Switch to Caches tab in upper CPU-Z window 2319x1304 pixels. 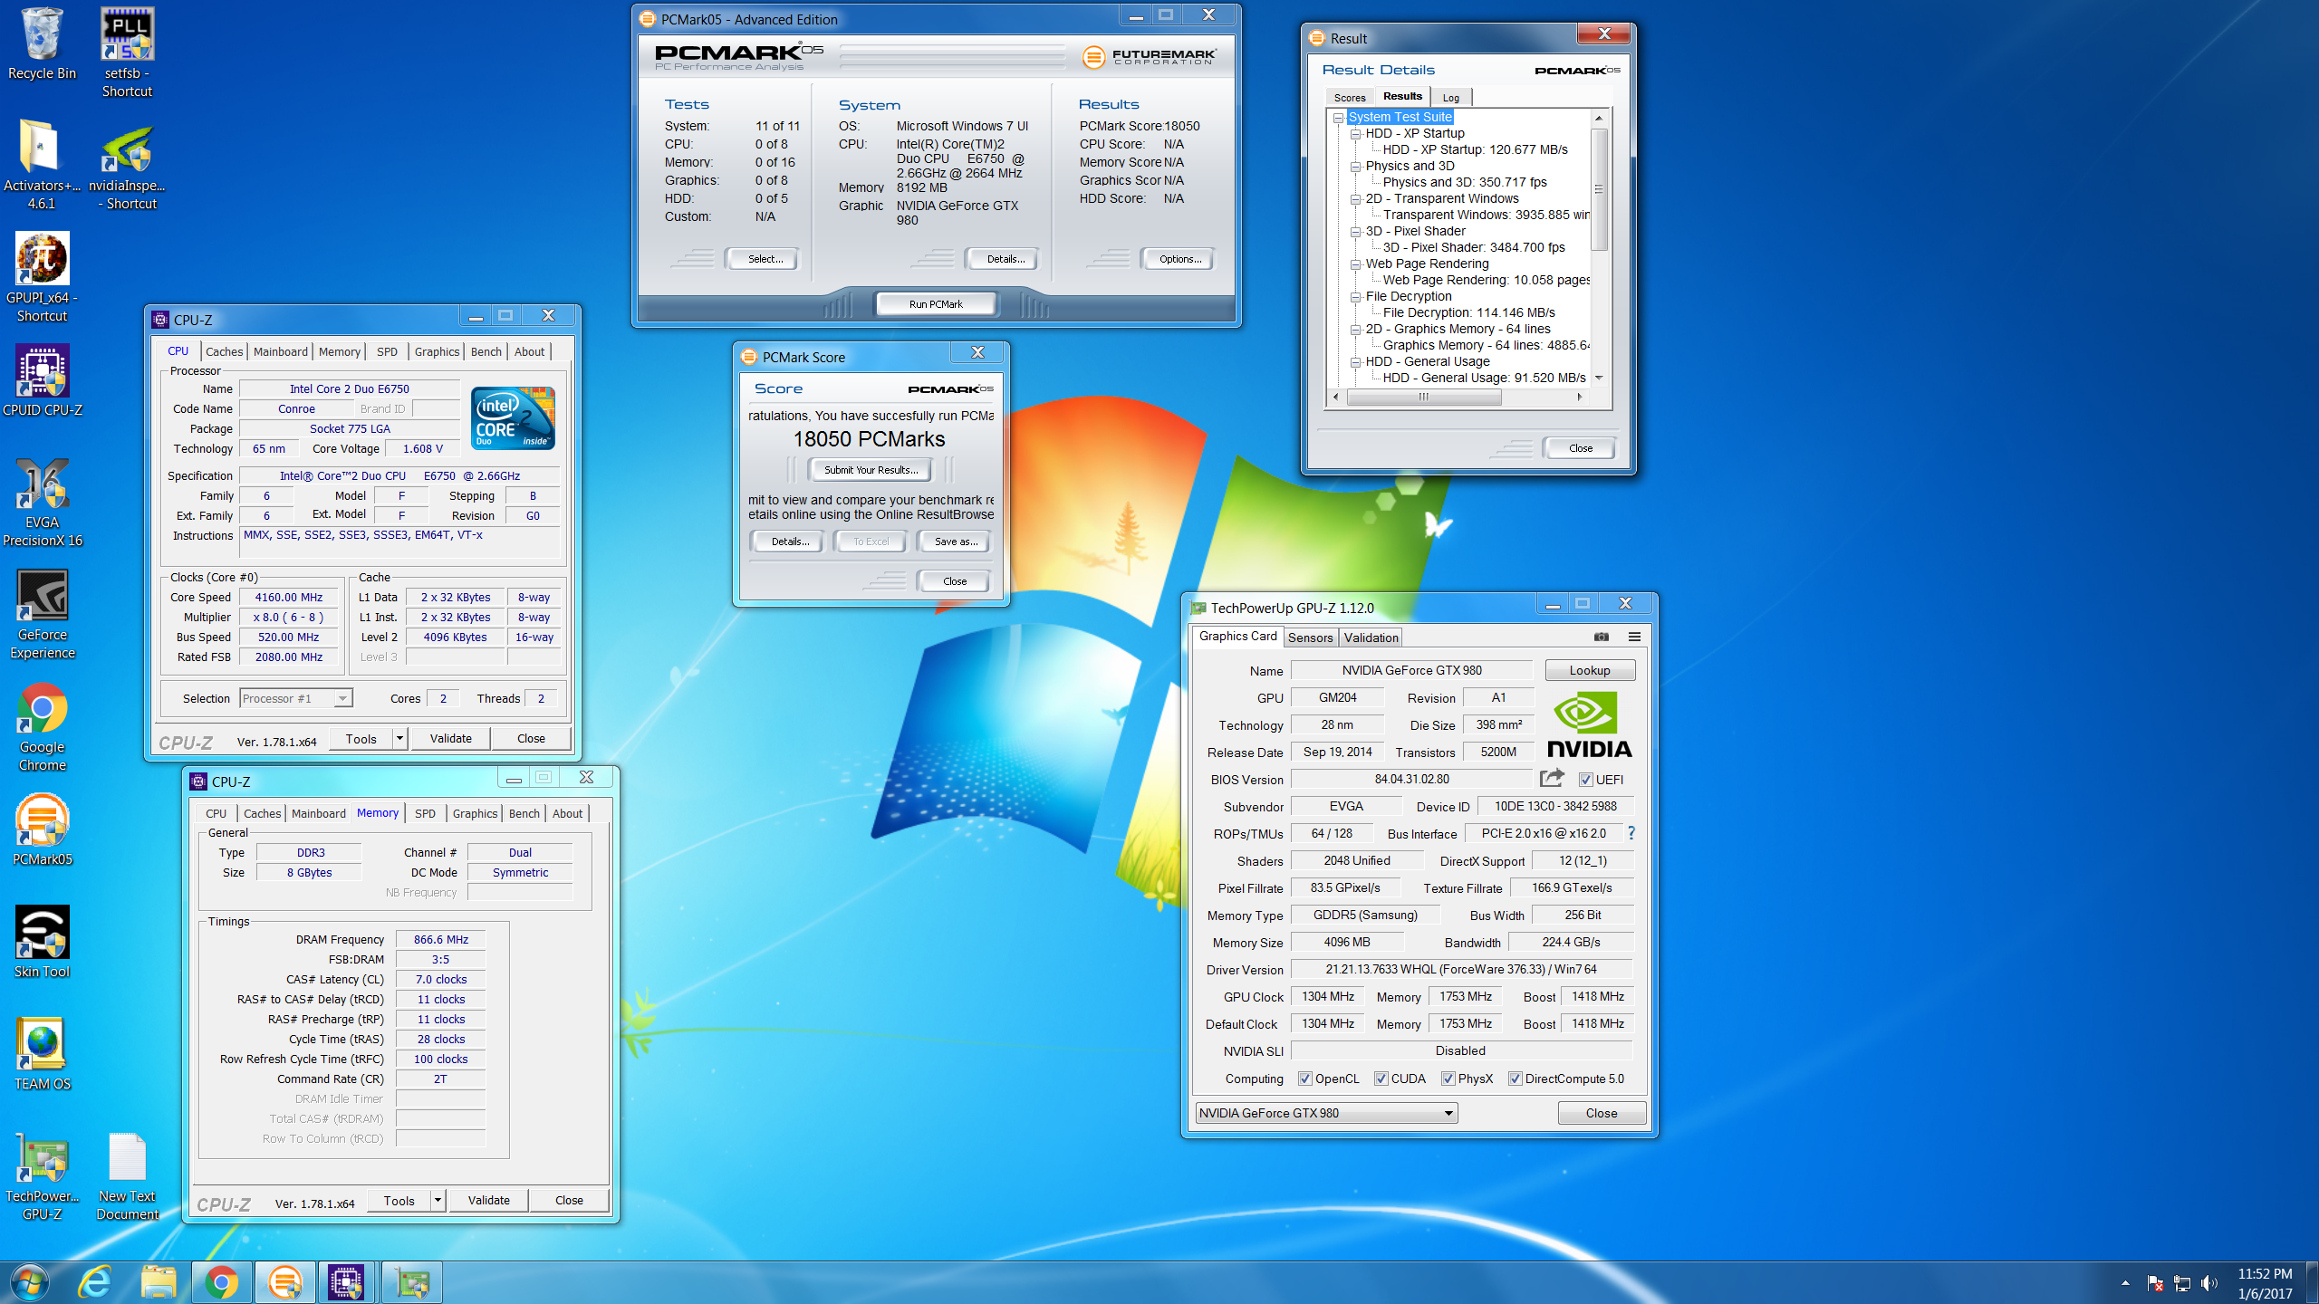(x=224, y=351)
